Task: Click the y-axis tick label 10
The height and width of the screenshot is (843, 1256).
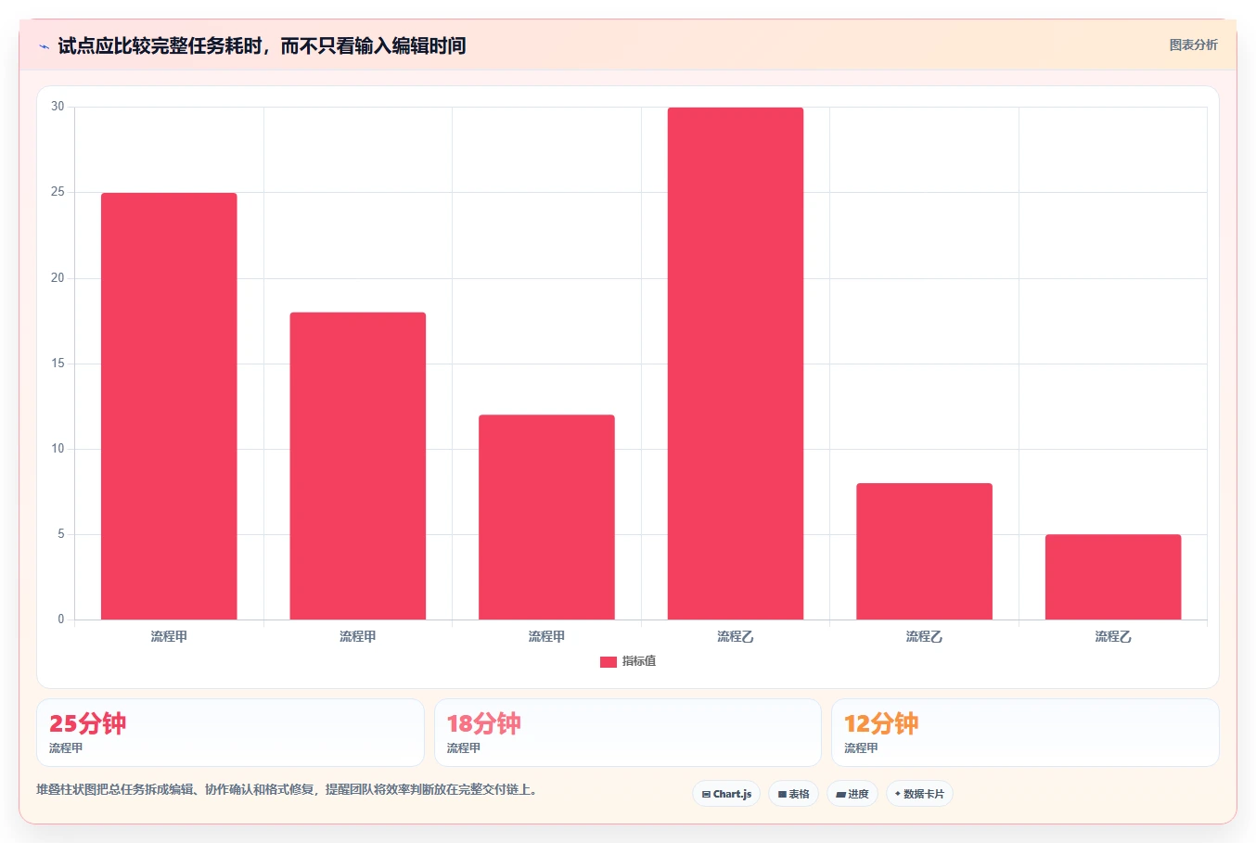Action: 58,449
